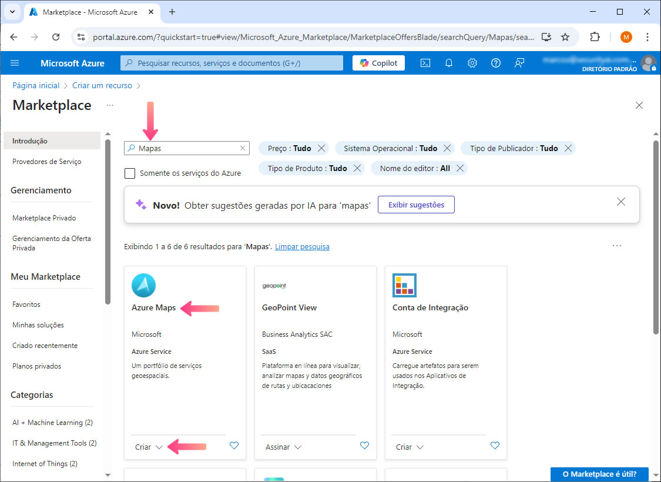Select Introdução in the sidebar
661x482 pixels.
point(52,141)
